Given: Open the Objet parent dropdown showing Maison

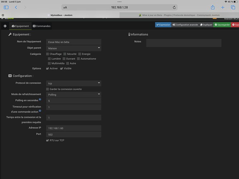Looking at the screenshot, I should (73, 48).
